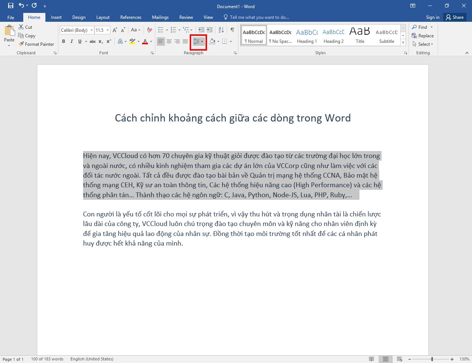The width and height of the screenshot is (472, 363).
Task: Apply the Title style
Action: [360, 36]
